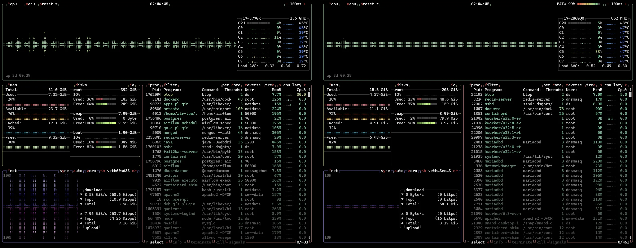Viewport: 636px width, 248px height.
Task: Click signals in left proc footer
Action: pos(237,242)
